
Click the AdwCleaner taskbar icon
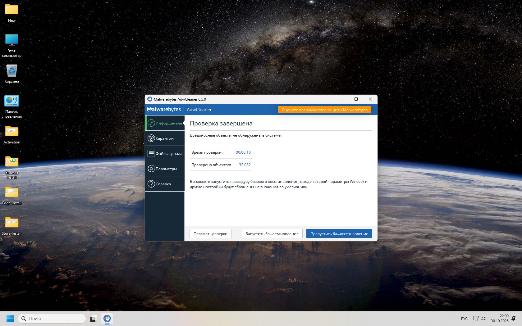click(x=107, y=319)
